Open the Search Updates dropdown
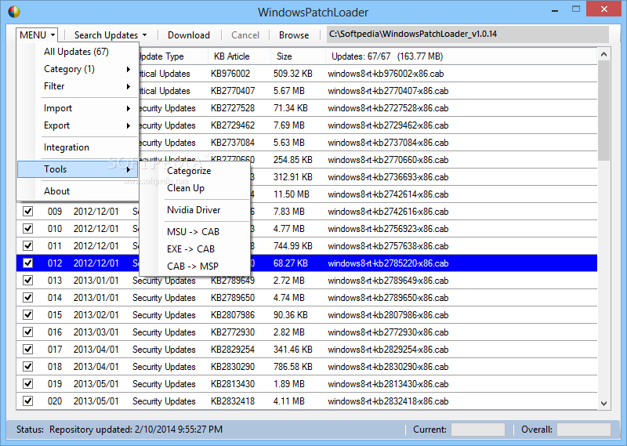Image resolution: width=627 pixels, height=446 pixels. pyautogui.click(x=111, y=35)
